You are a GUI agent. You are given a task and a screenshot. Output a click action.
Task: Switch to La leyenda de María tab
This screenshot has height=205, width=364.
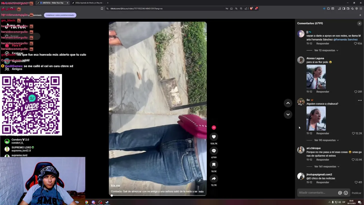[x=88, y=3]
